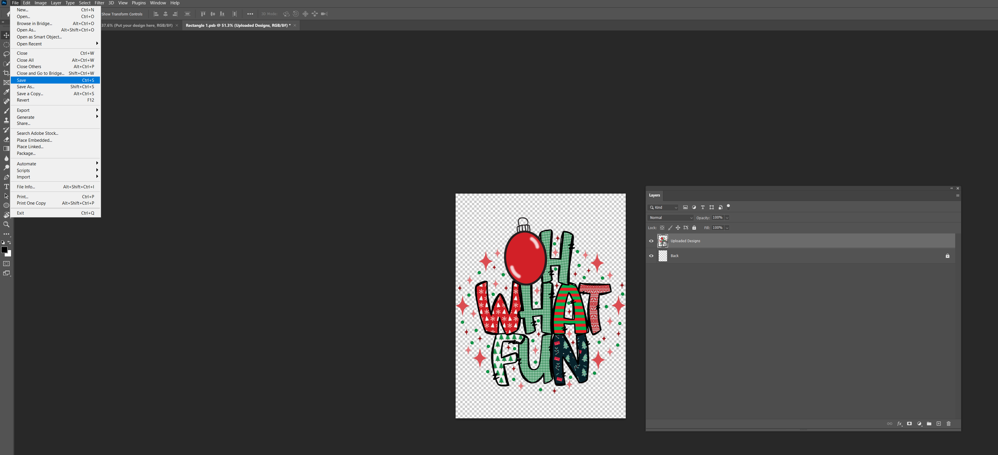The height and width of the screenshot is (455, 998).
Task: Click Save As in File menu
Action: [x=26, y=87]
